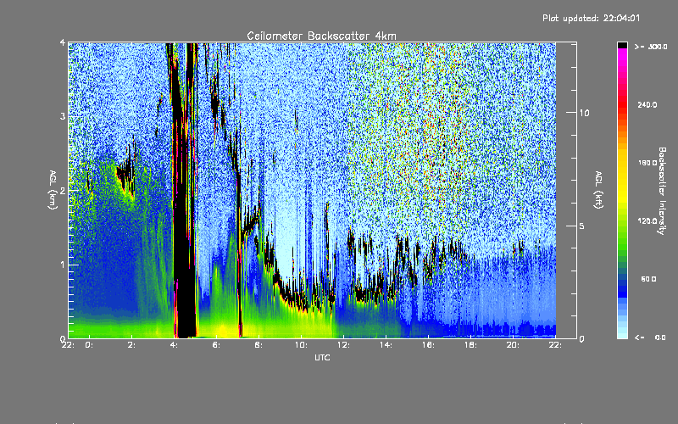Click the '<= 0.0' colorbar minimum label
The width and height of the screenshot is (678, 424).
(651, 338)
